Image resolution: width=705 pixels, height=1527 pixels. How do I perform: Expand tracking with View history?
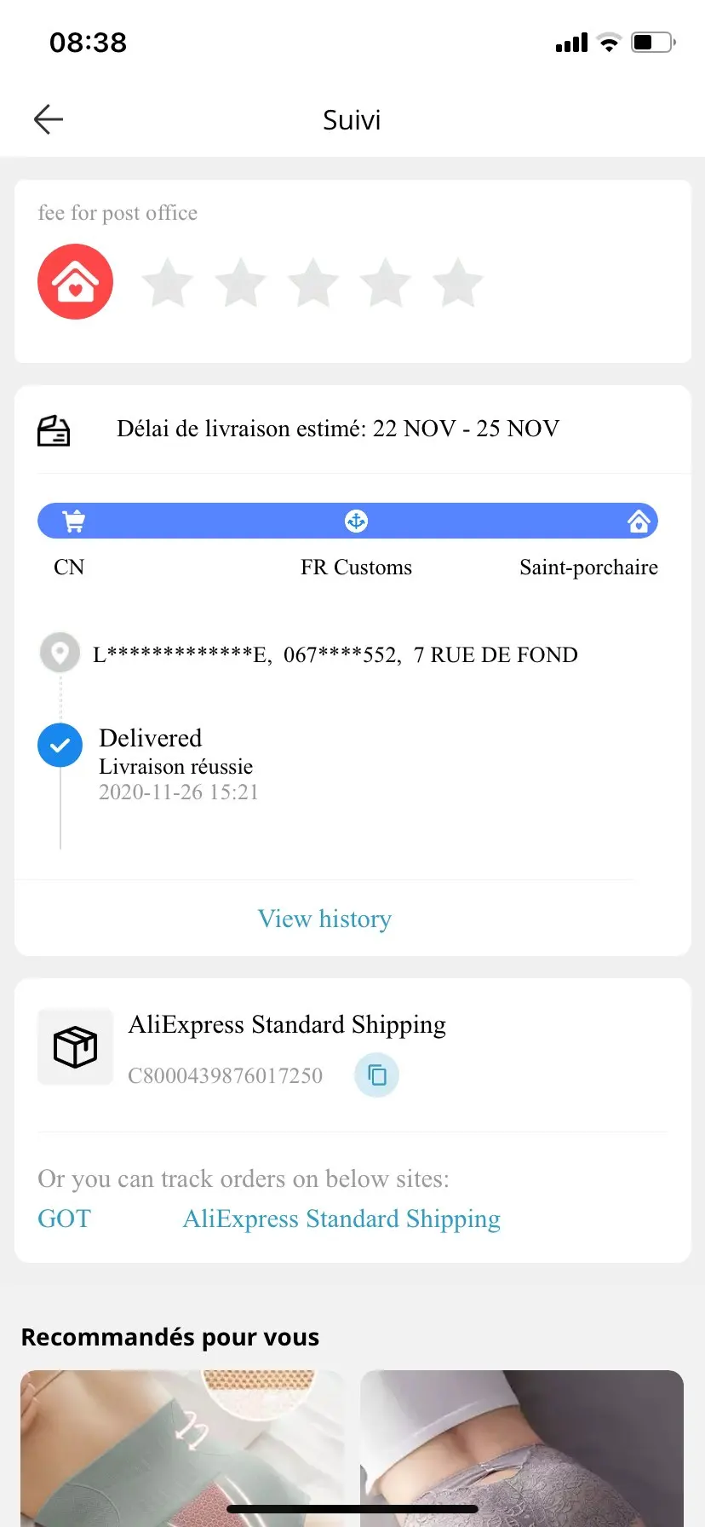point(324,919)
